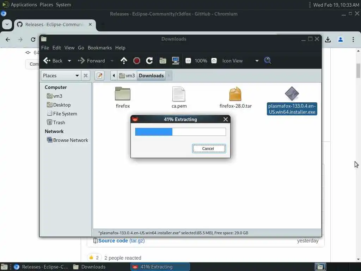Select vm3 in the path bar

127,76
